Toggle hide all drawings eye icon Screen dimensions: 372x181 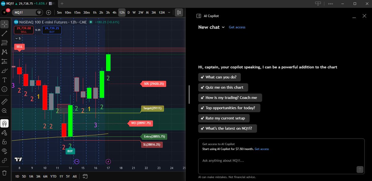pyautogui.click(x=4, y=151)
